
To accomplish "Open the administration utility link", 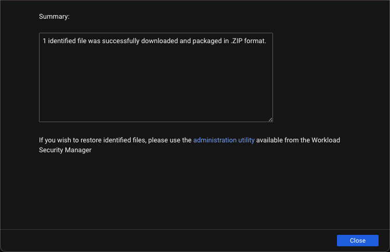I will (224, 140).
